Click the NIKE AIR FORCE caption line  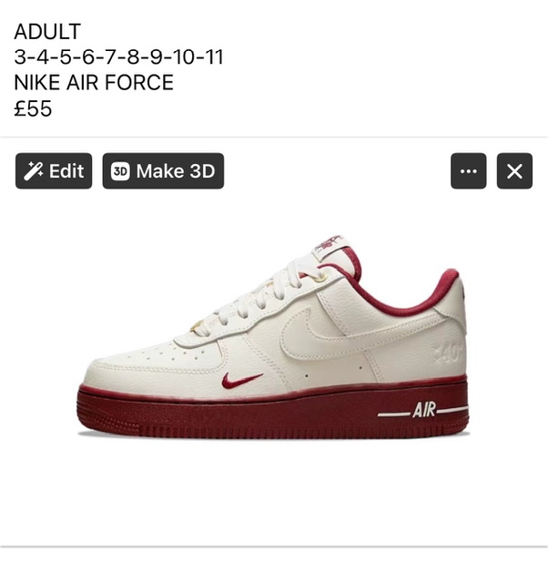pyautogui.click(x=94, y=82)
